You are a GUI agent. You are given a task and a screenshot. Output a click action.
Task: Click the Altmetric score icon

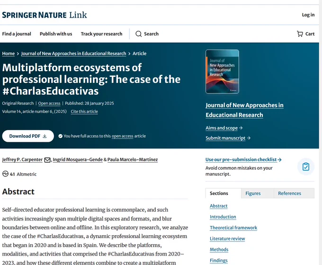5,174
